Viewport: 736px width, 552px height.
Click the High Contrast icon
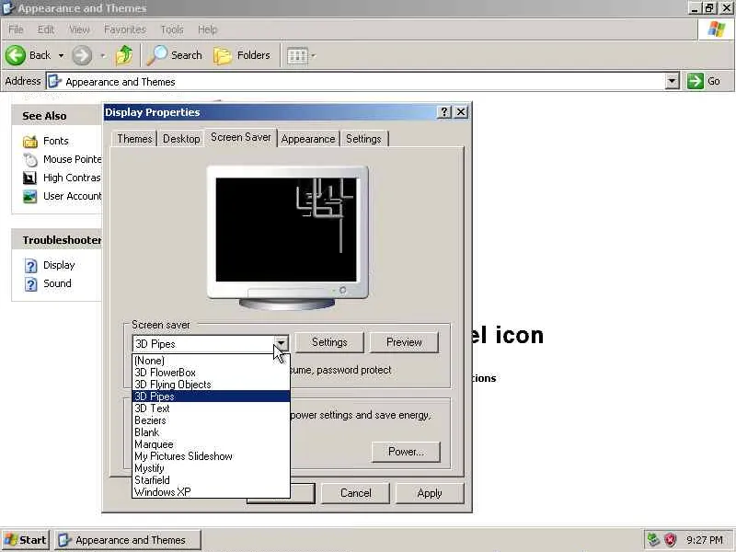[x=30, y=178]
